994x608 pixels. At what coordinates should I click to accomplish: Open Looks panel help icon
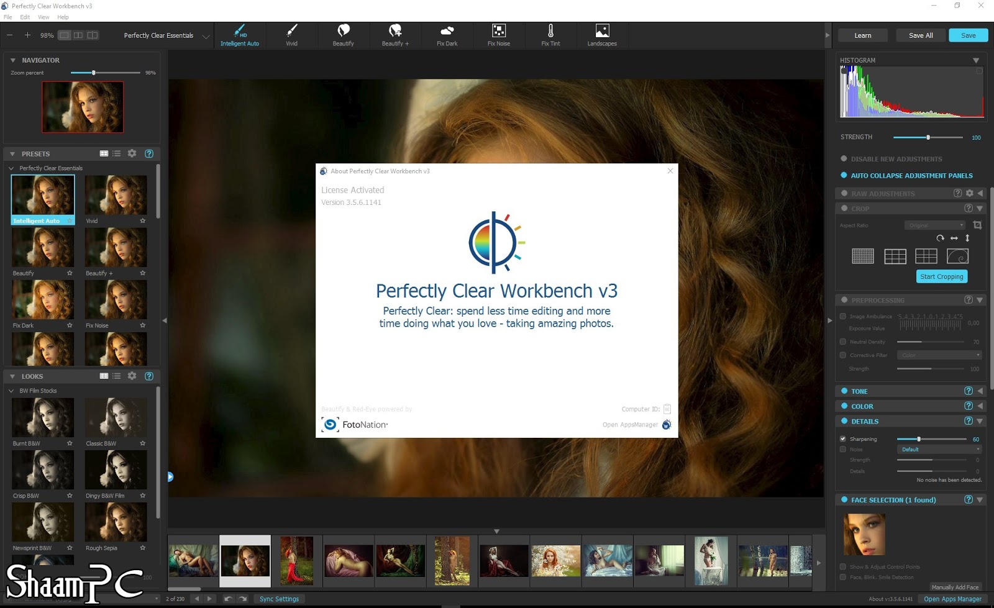tap(149, 376)
